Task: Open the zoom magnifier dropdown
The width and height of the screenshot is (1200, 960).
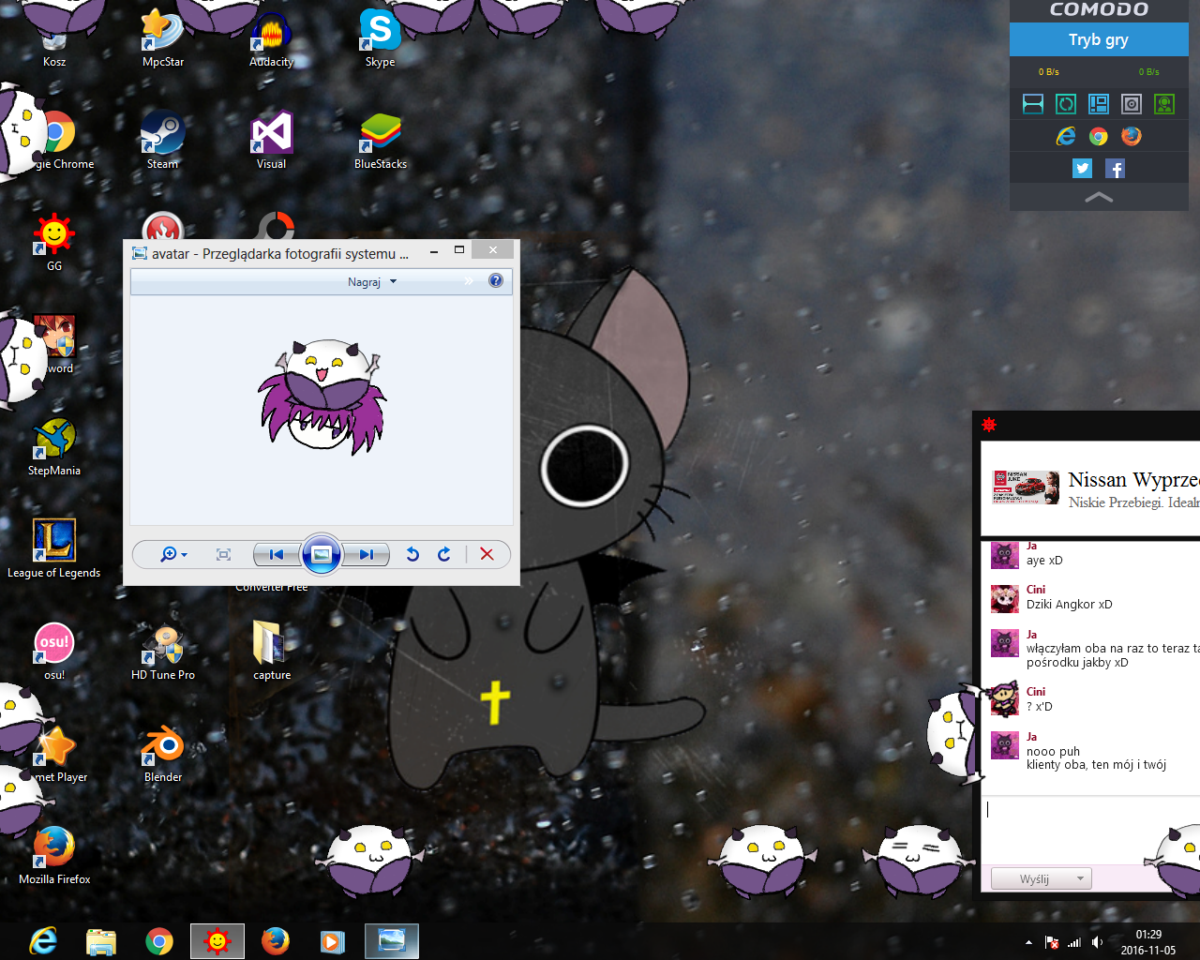Action: click(173, 554)
